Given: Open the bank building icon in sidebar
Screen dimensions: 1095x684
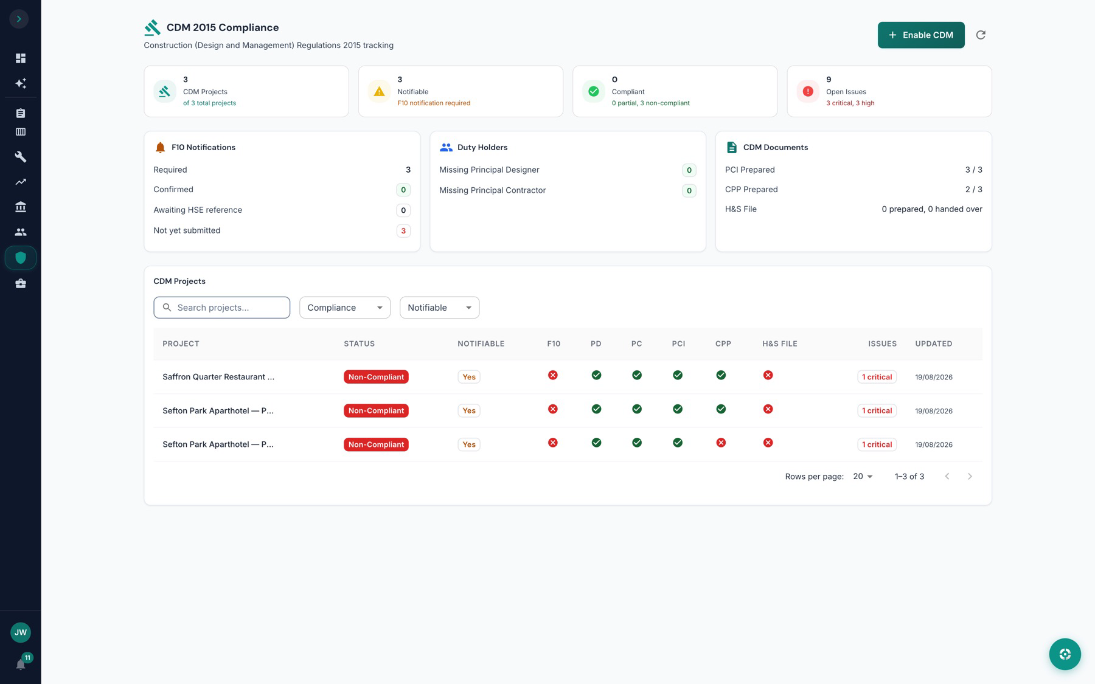Looking at the screenshot, I should 21,207.
